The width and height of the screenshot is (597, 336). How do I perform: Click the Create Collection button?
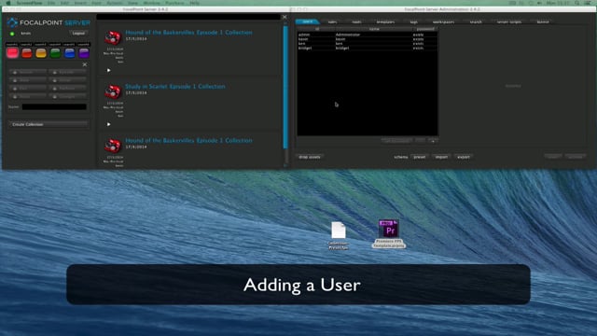[49, 124]
